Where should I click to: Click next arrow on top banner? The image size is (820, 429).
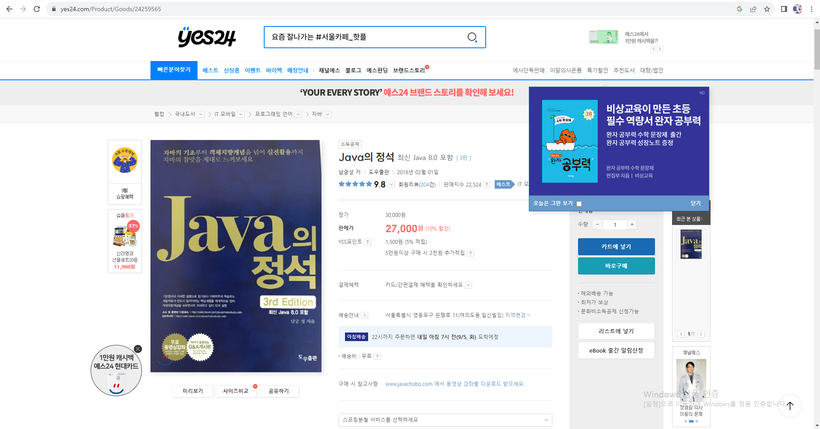point(660,49)
